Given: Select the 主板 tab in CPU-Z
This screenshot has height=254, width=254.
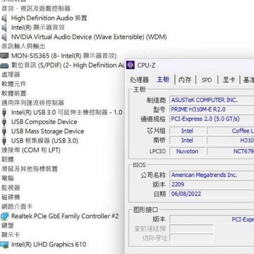Looking at the screenshot, I should 163,79.
